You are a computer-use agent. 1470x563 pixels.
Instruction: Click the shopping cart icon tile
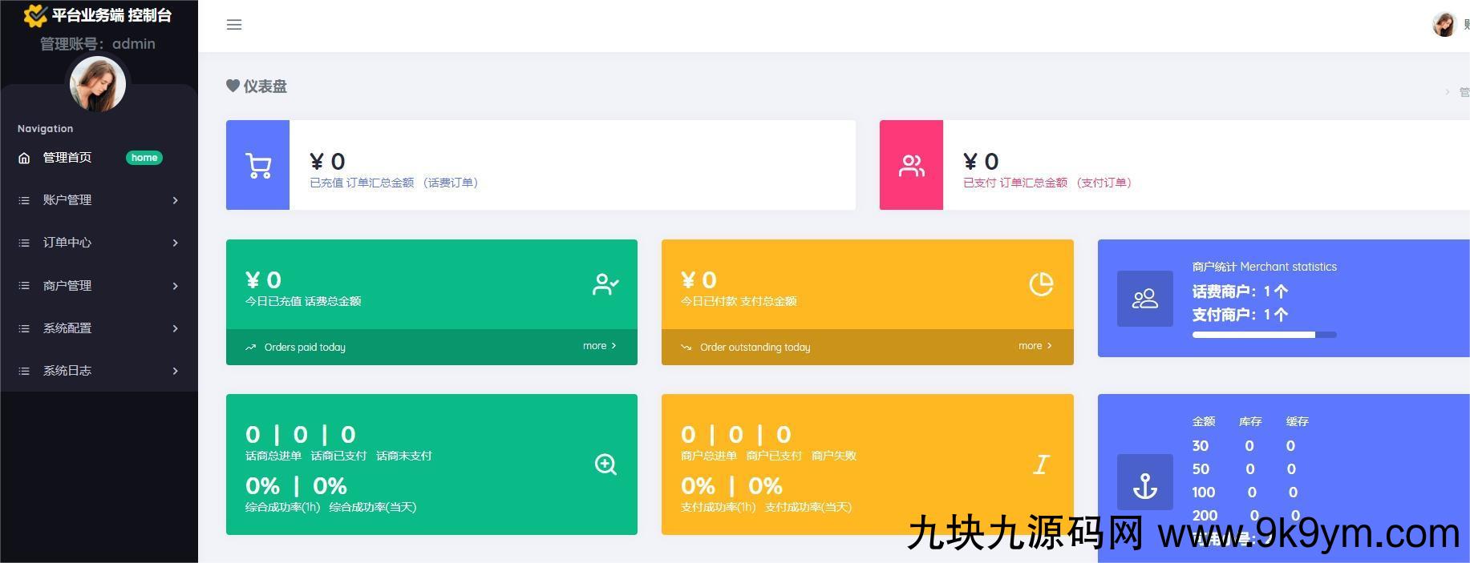click(x=257, y=165)
